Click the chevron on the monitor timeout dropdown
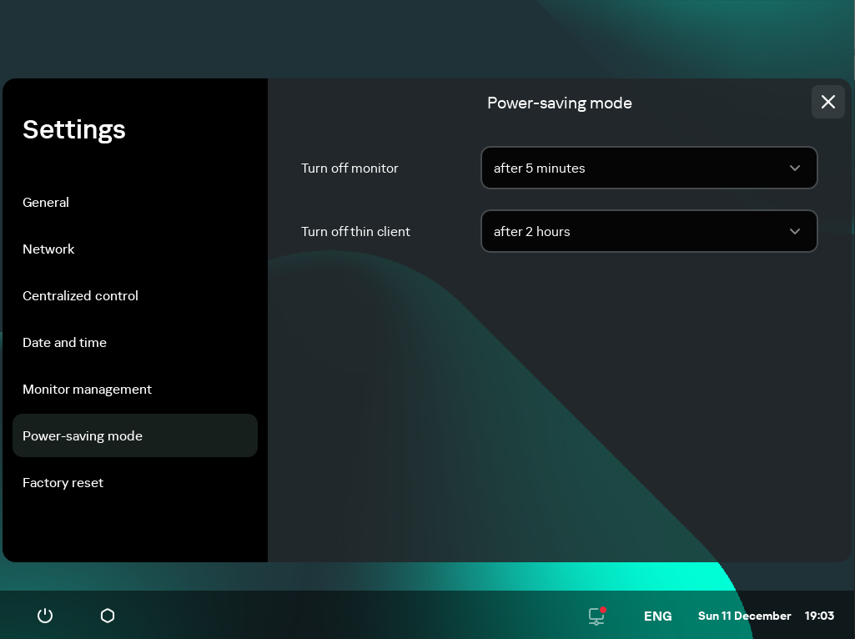The width and height of the screenshot is (855, 639). (x=795, y=168)
